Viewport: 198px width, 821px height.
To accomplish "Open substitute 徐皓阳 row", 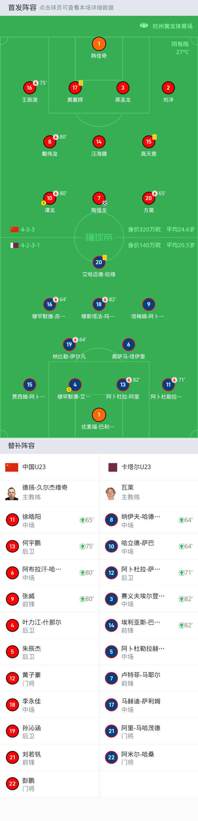I will pos(50,520).
